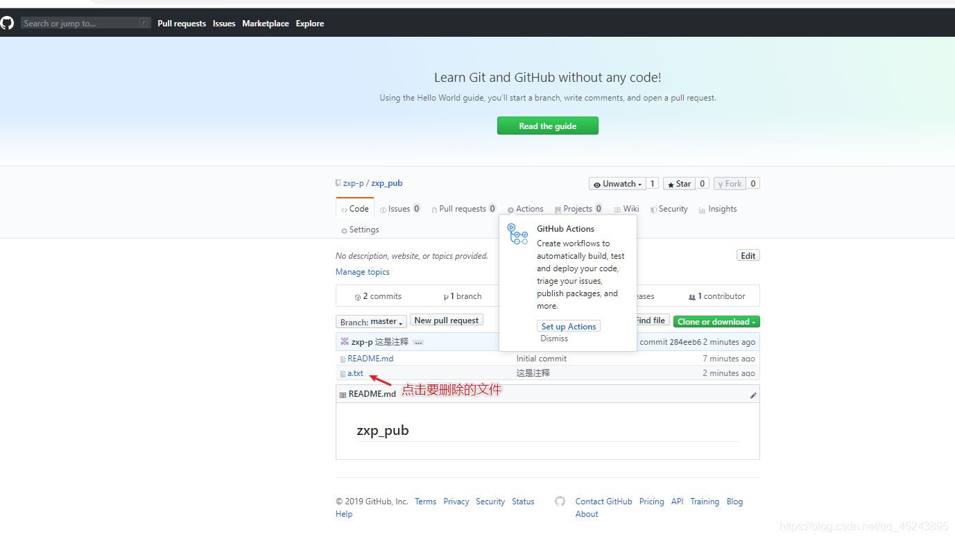
Task: Open Explore from top navigation
Action: pyautogui.click(x=310, y=24)
